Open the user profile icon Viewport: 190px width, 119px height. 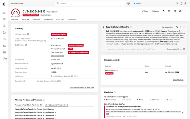(186, 4)
